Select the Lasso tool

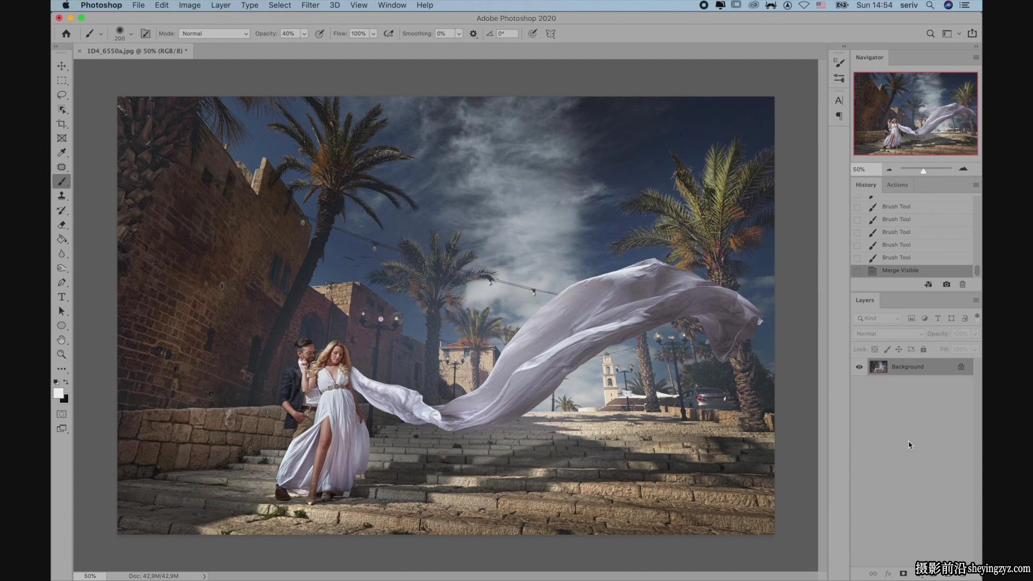(62, 95)
